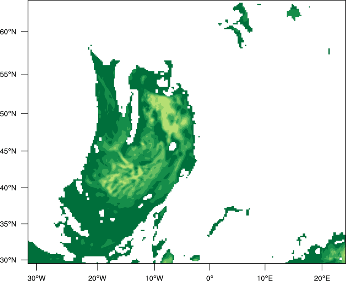Click the 55°N latitude label
This screenshot has height=281, width=346.
[8, 74]
